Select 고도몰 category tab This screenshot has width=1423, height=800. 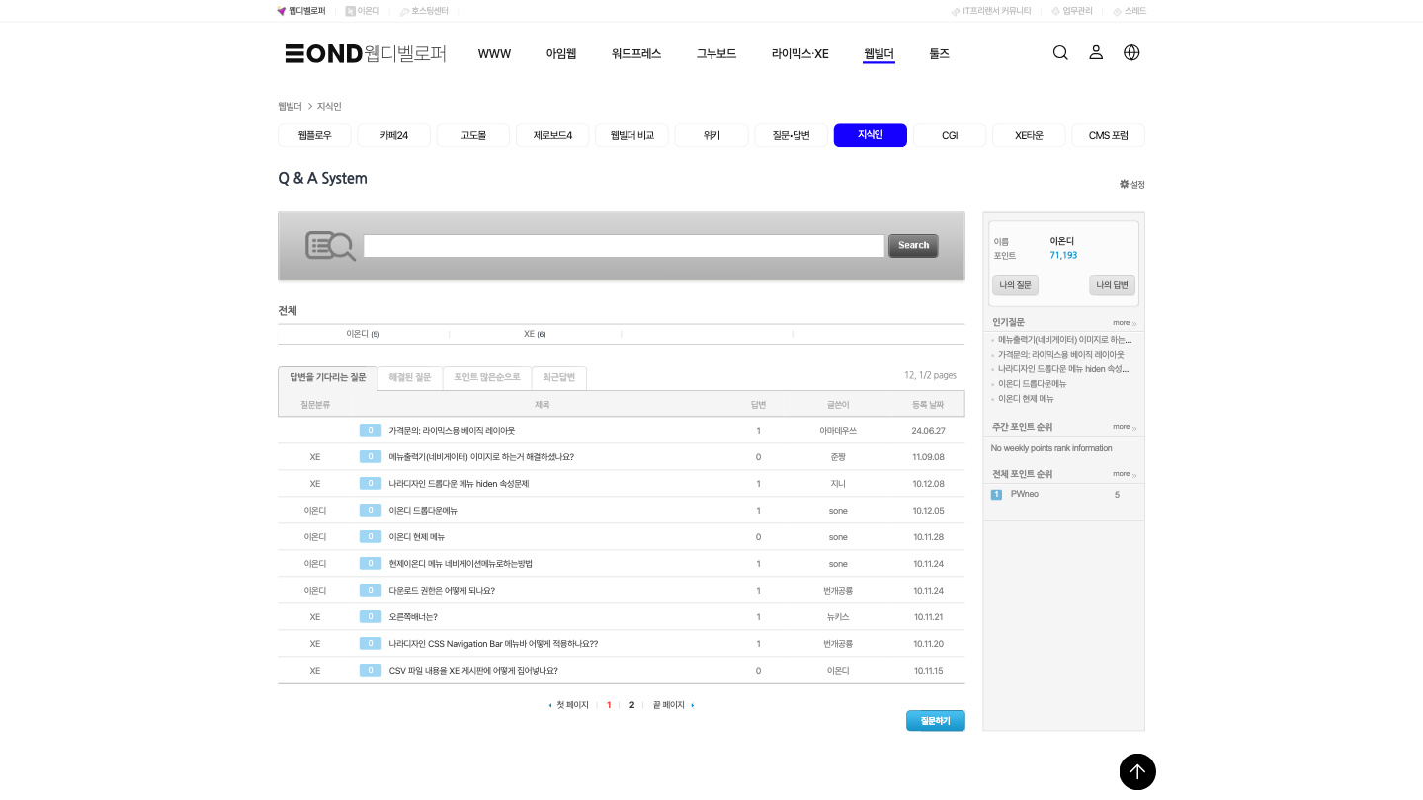point(473,135)
